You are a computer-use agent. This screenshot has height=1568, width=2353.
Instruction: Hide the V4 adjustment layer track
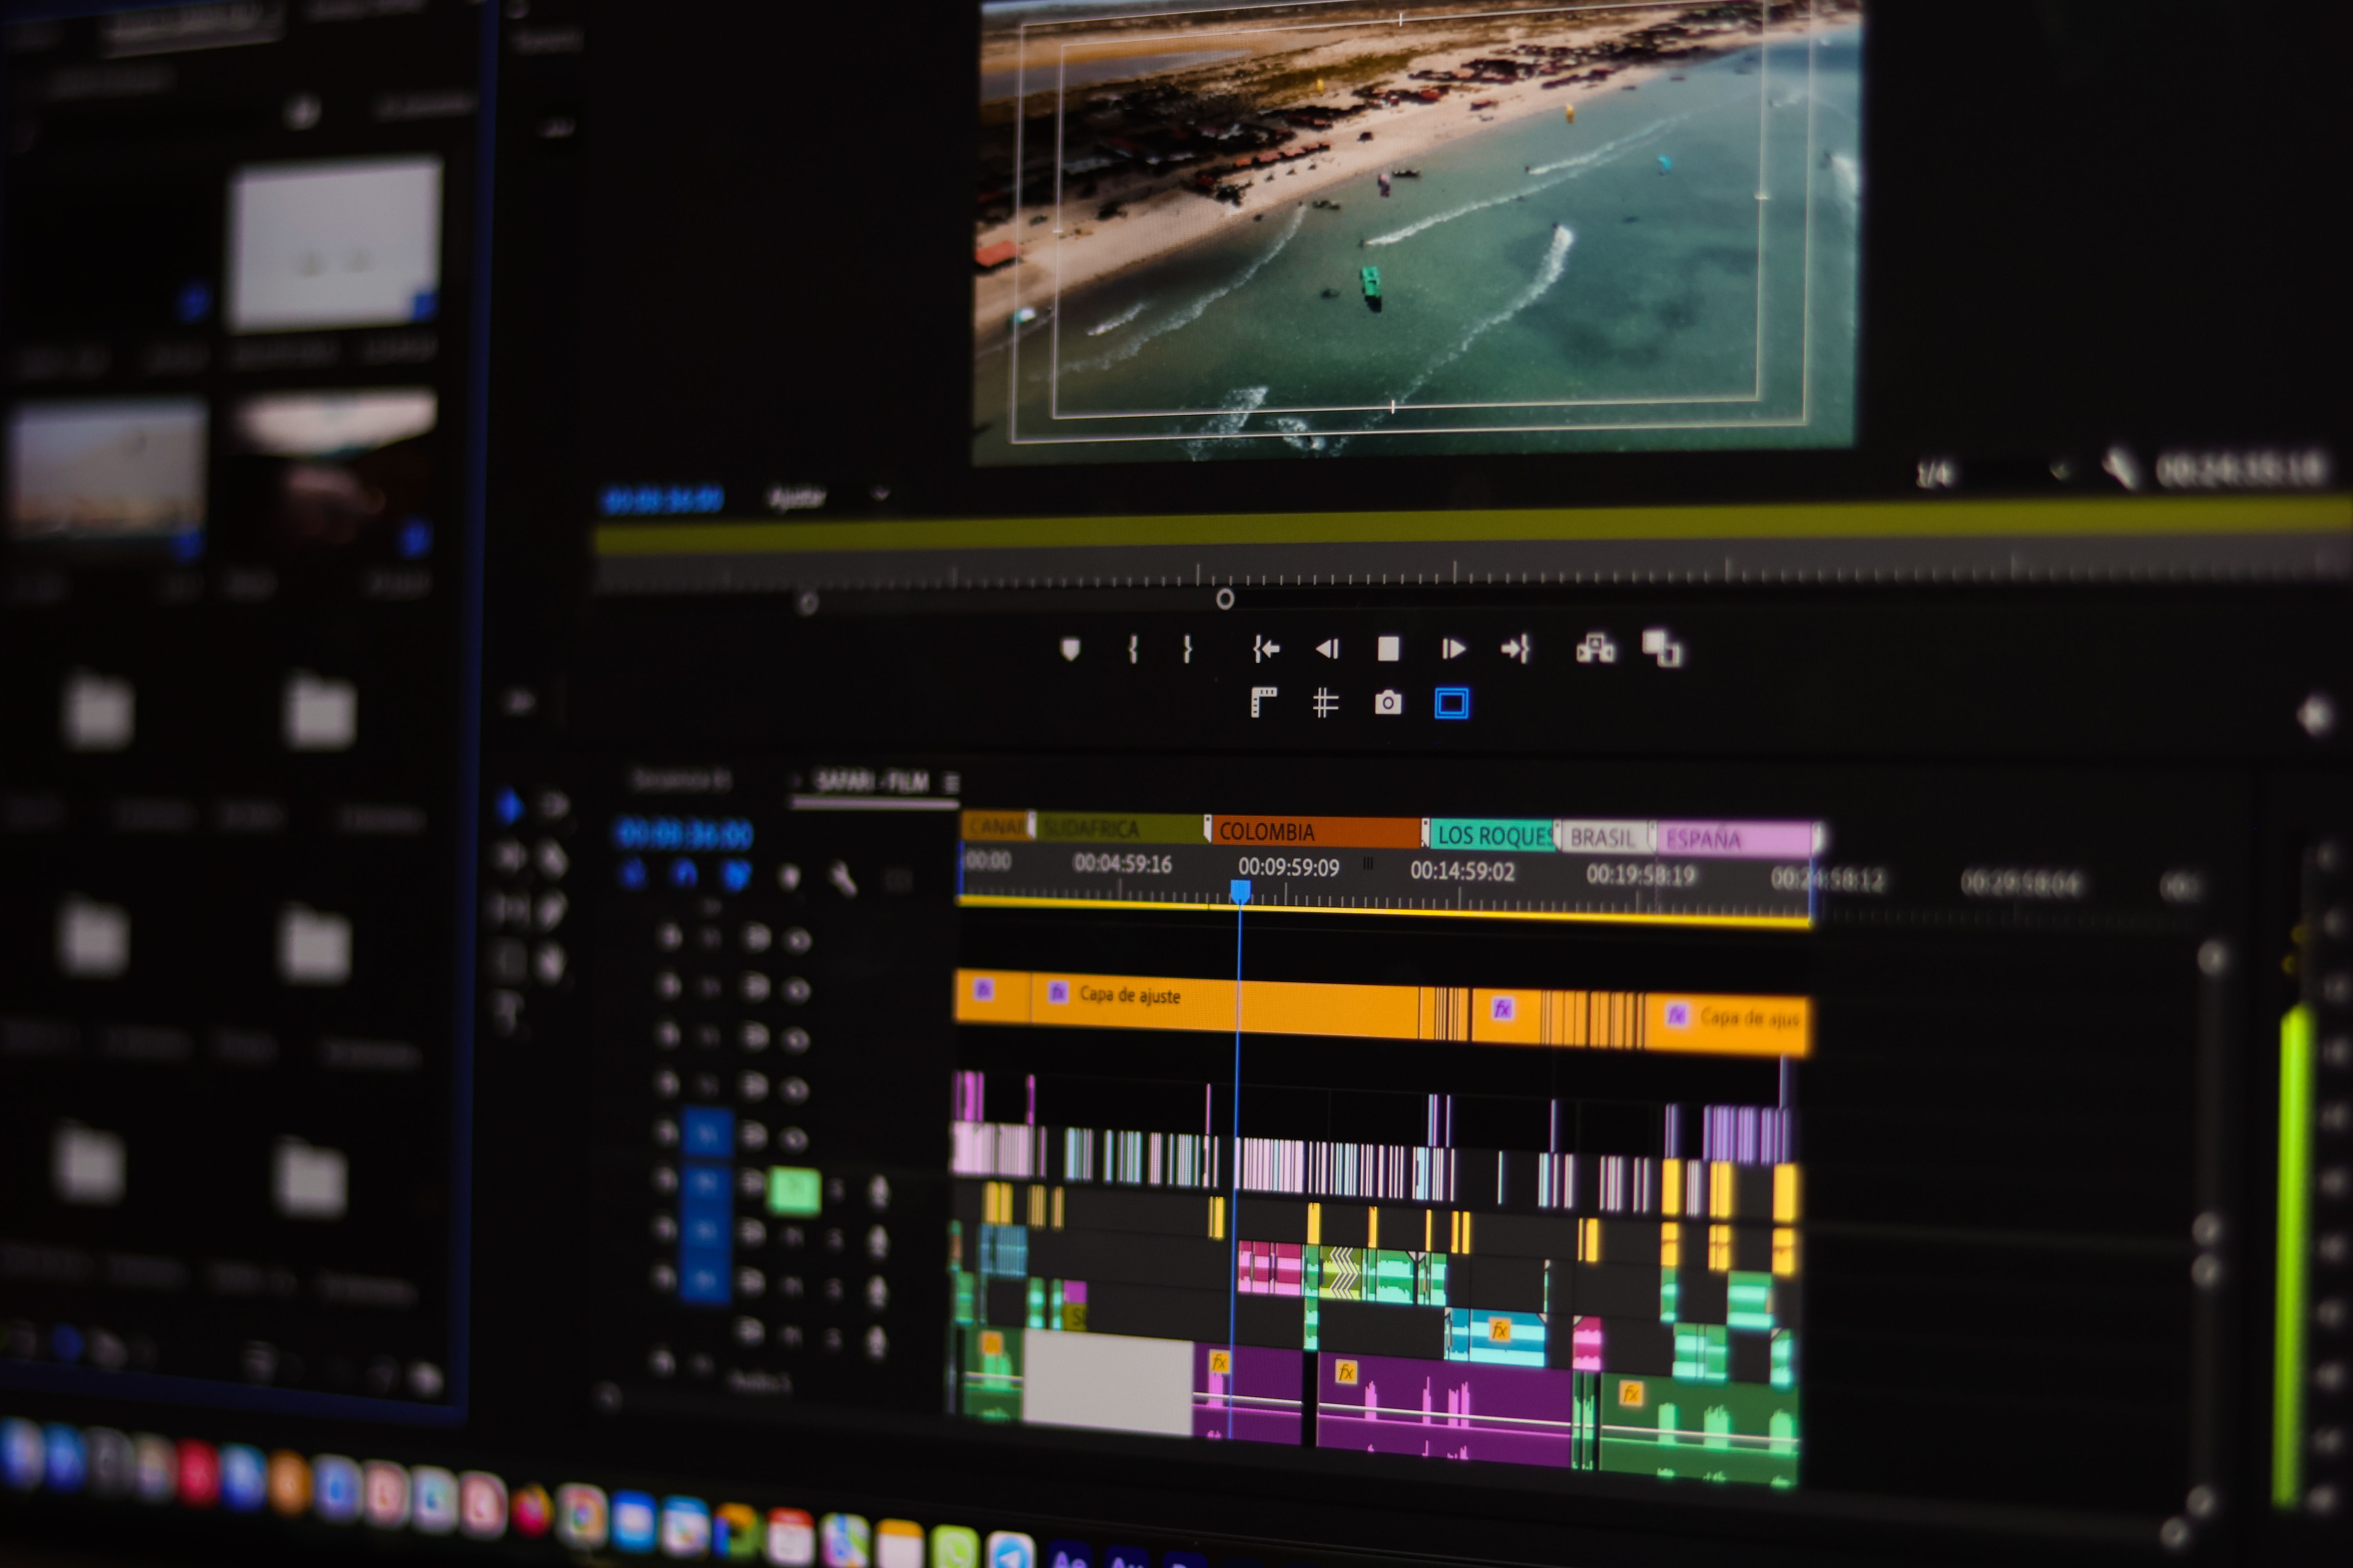[x=796, y=990]
